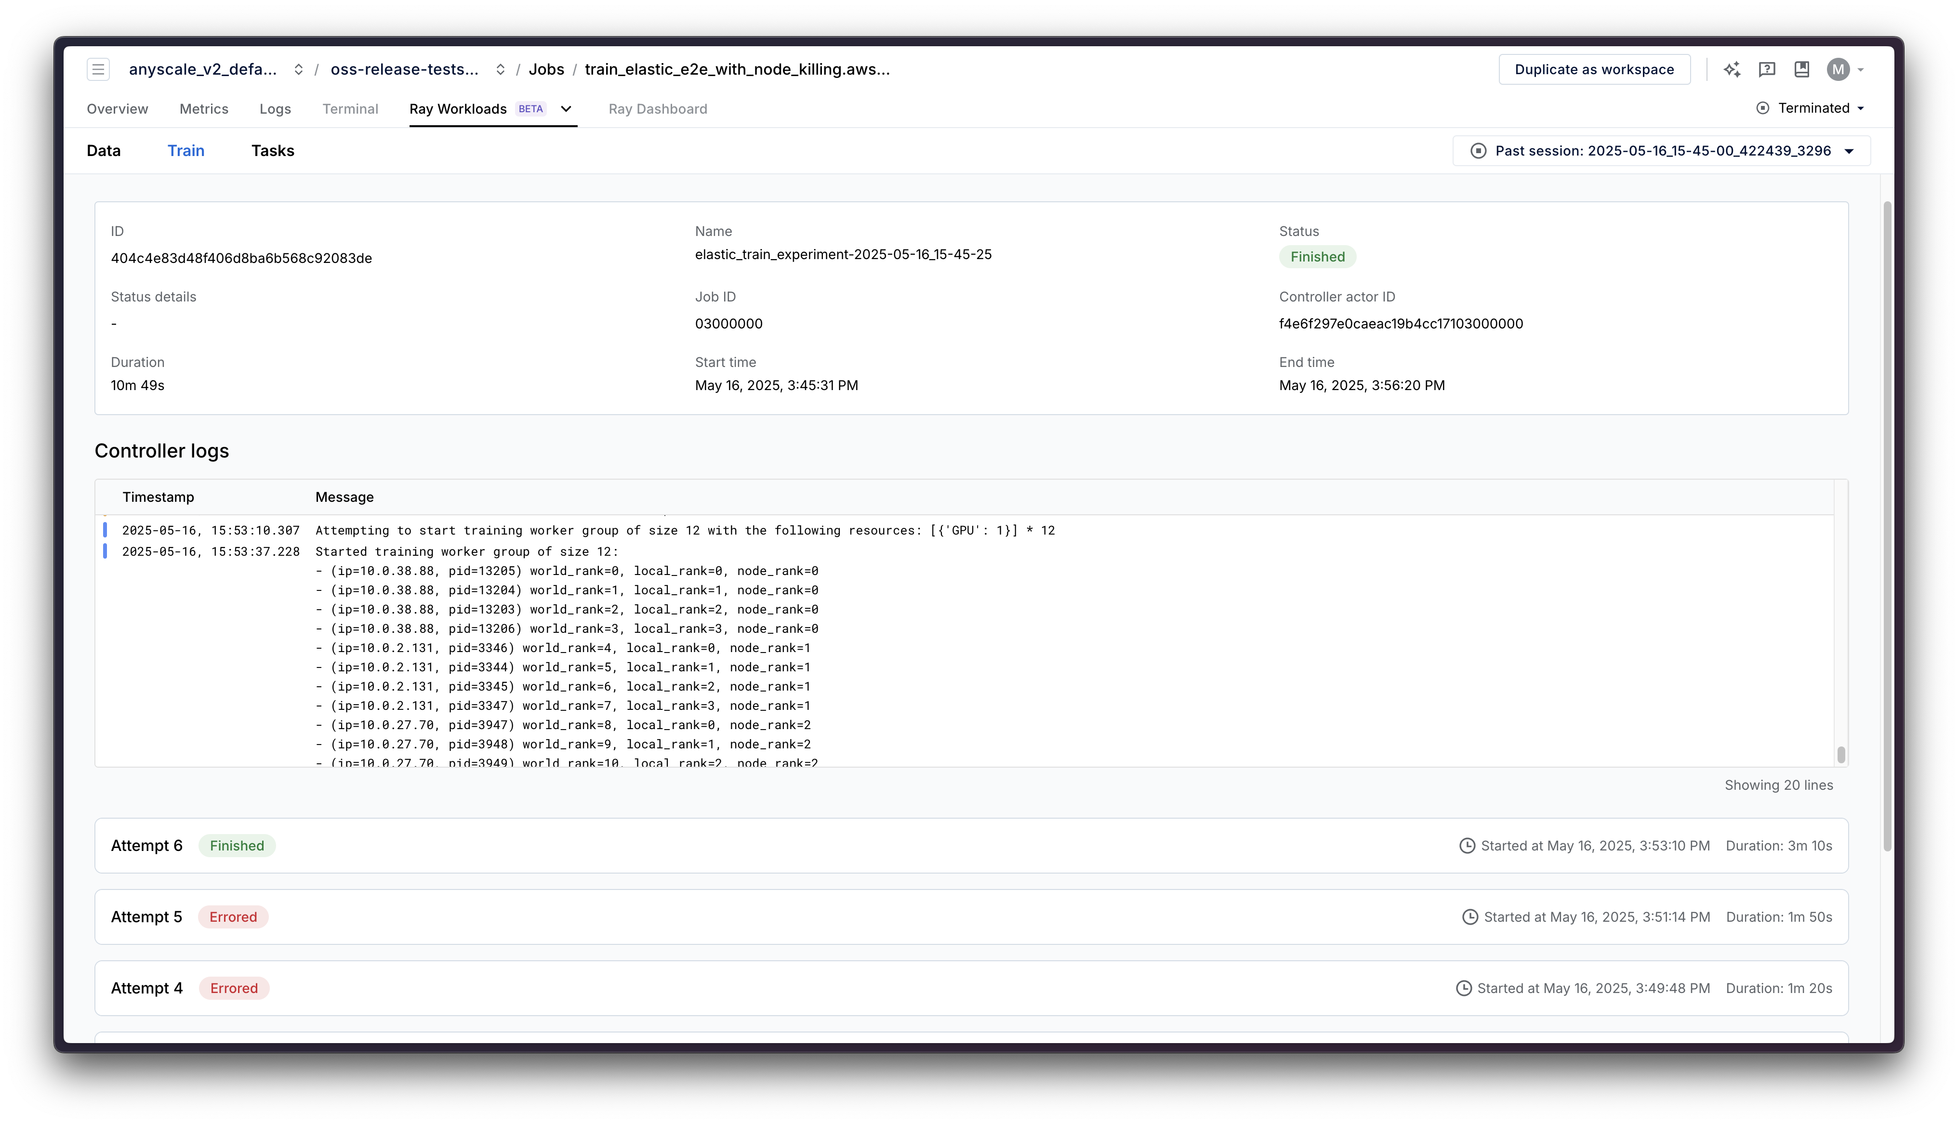This screenshot has width=1958, height=1124.
Task: Expand the Ray Workloads chevron dropdown
Action: (x=566, y=109)
